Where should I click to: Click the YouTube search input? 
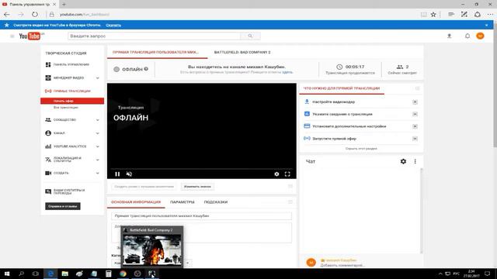(x=154, y=36)
